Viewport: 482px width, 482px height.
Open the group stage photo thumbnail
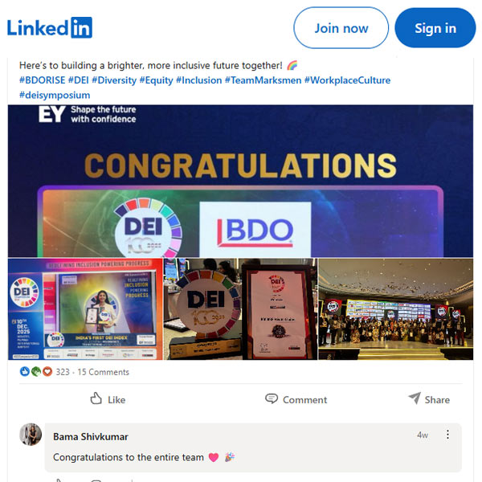click(395, 309)
